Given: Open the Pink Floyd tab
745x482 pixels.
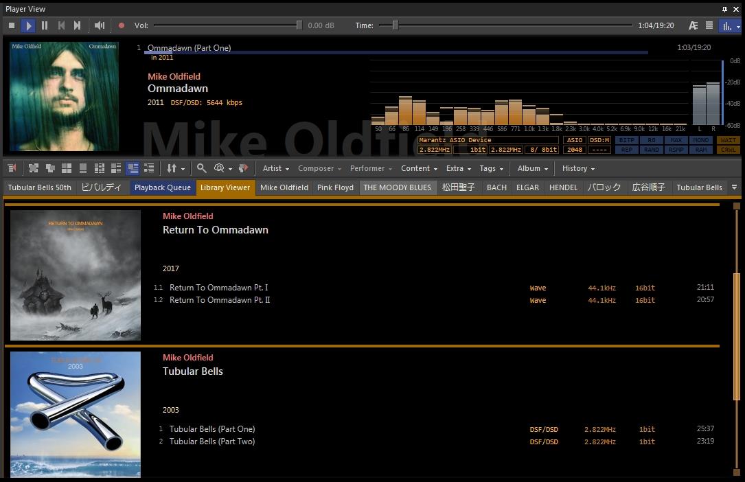Looking at the screenshot, I should coord(336,187).
